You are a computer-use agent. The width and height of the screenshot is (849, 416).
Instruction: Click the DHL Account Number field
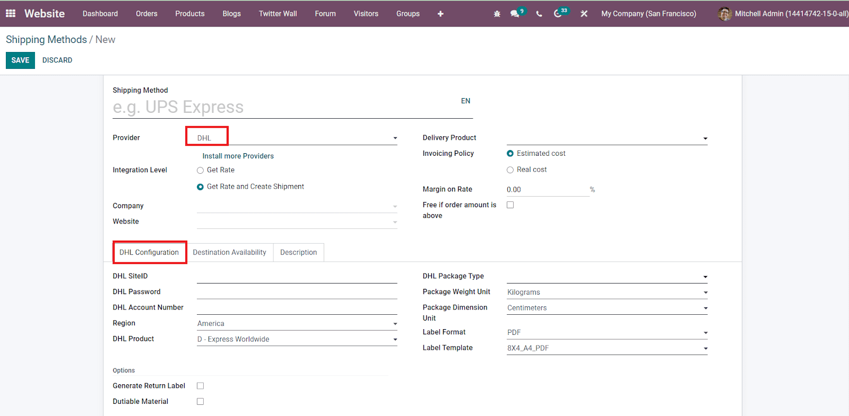(x=297, y=307)
